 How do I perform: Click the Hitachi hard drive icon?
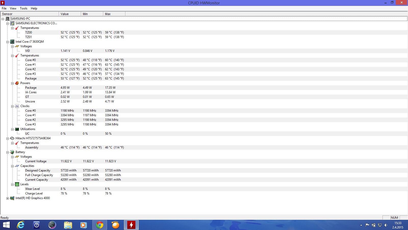[x=12, y=138]
